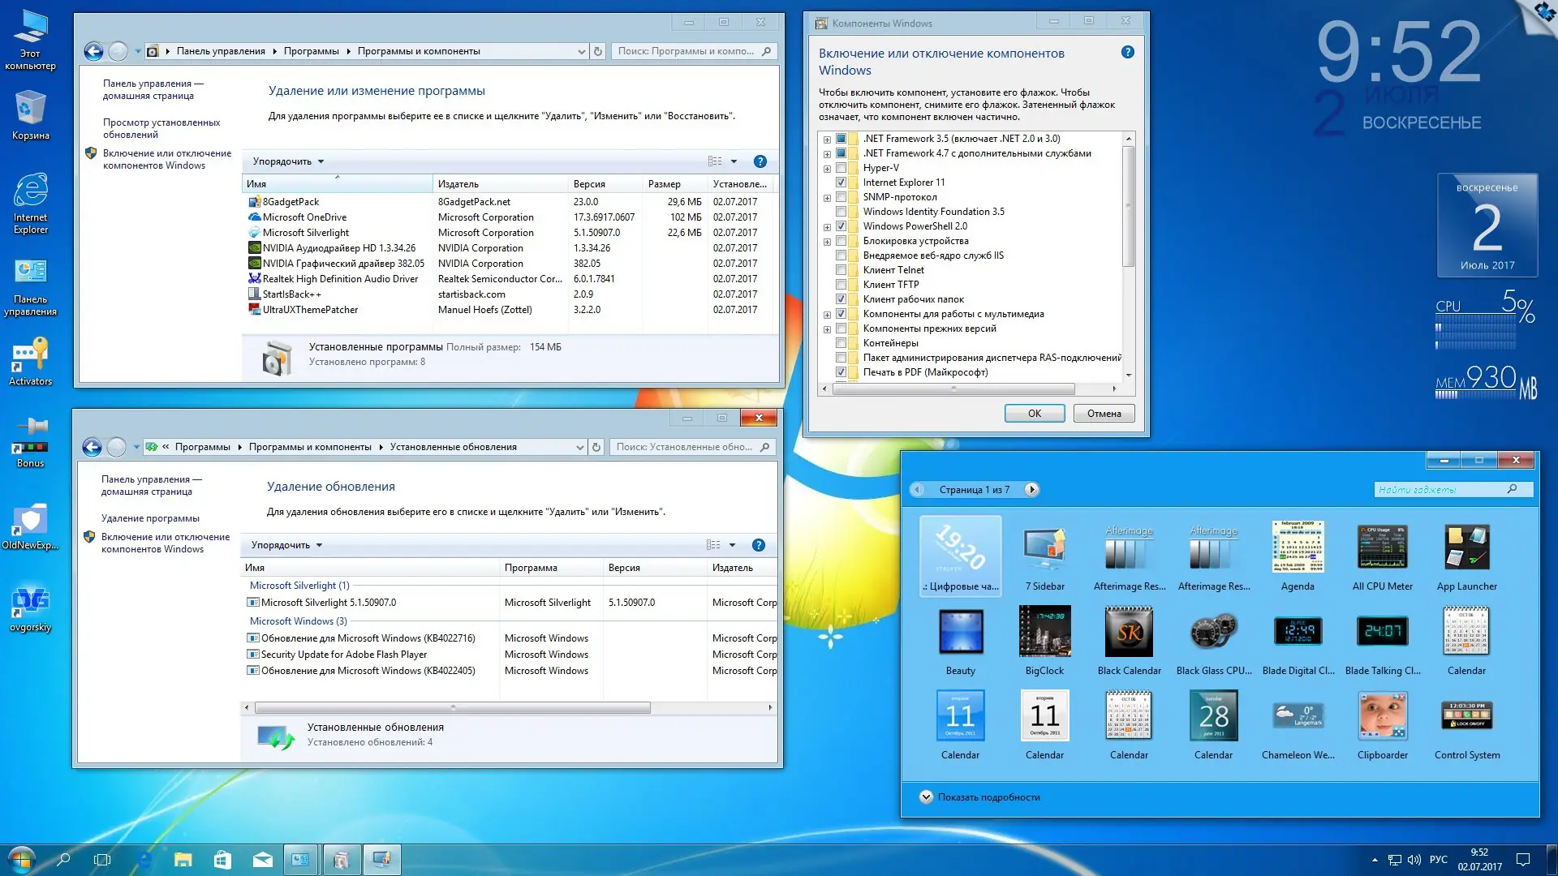Click OK in Windows Features dialog
The image size is (1558, 876).
pyautogui.click(x=1034, y=414)
